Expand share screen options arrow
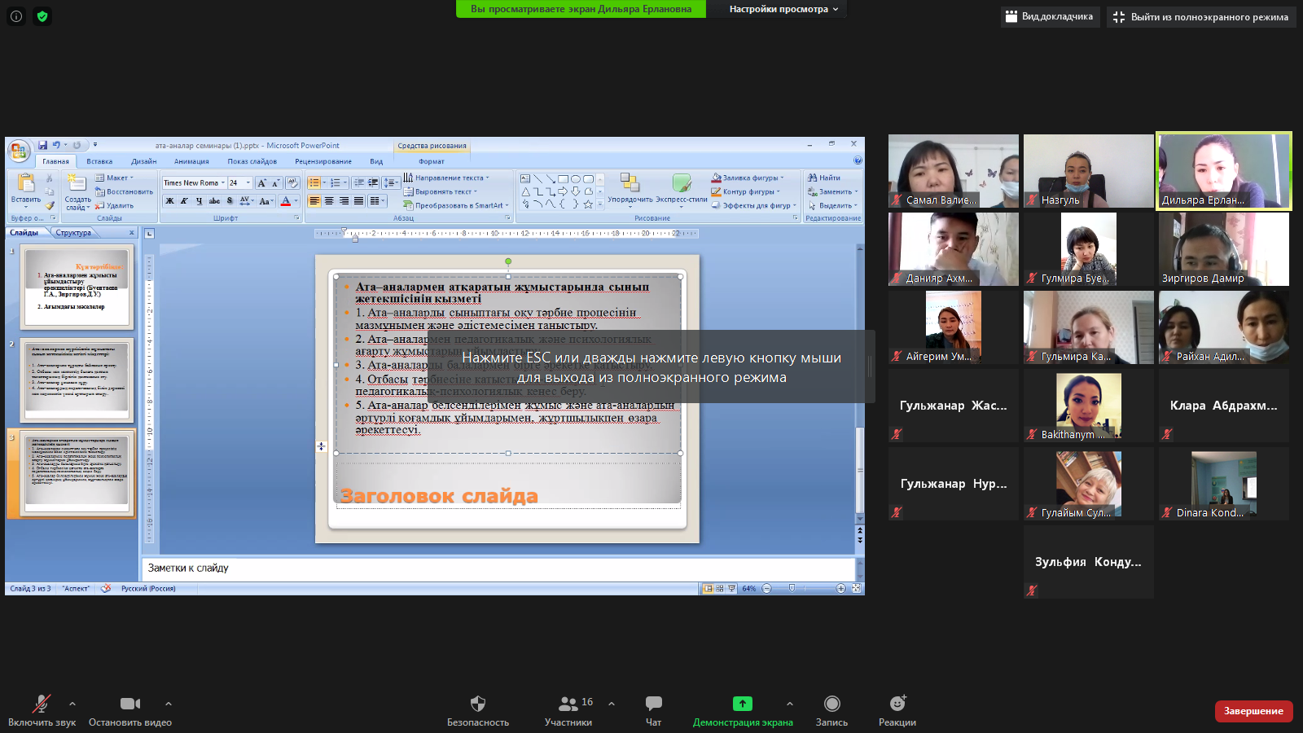Viewport: 1303px width, 733px height. (x=789, y=704)
